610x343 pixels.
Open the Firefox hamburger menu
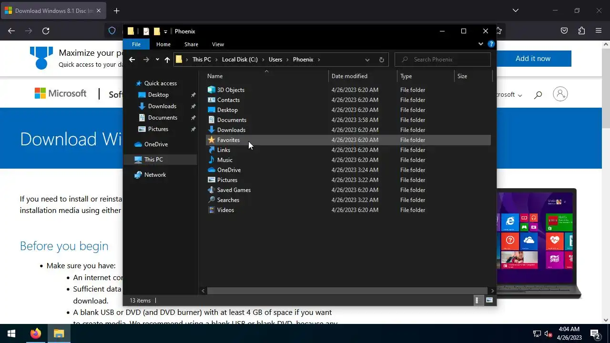[599, 30]
